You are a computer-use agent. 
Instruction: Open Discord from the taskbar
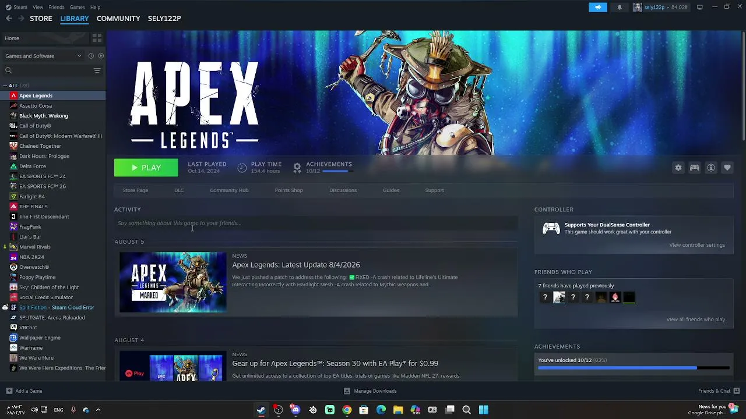(x=295, y=410)
